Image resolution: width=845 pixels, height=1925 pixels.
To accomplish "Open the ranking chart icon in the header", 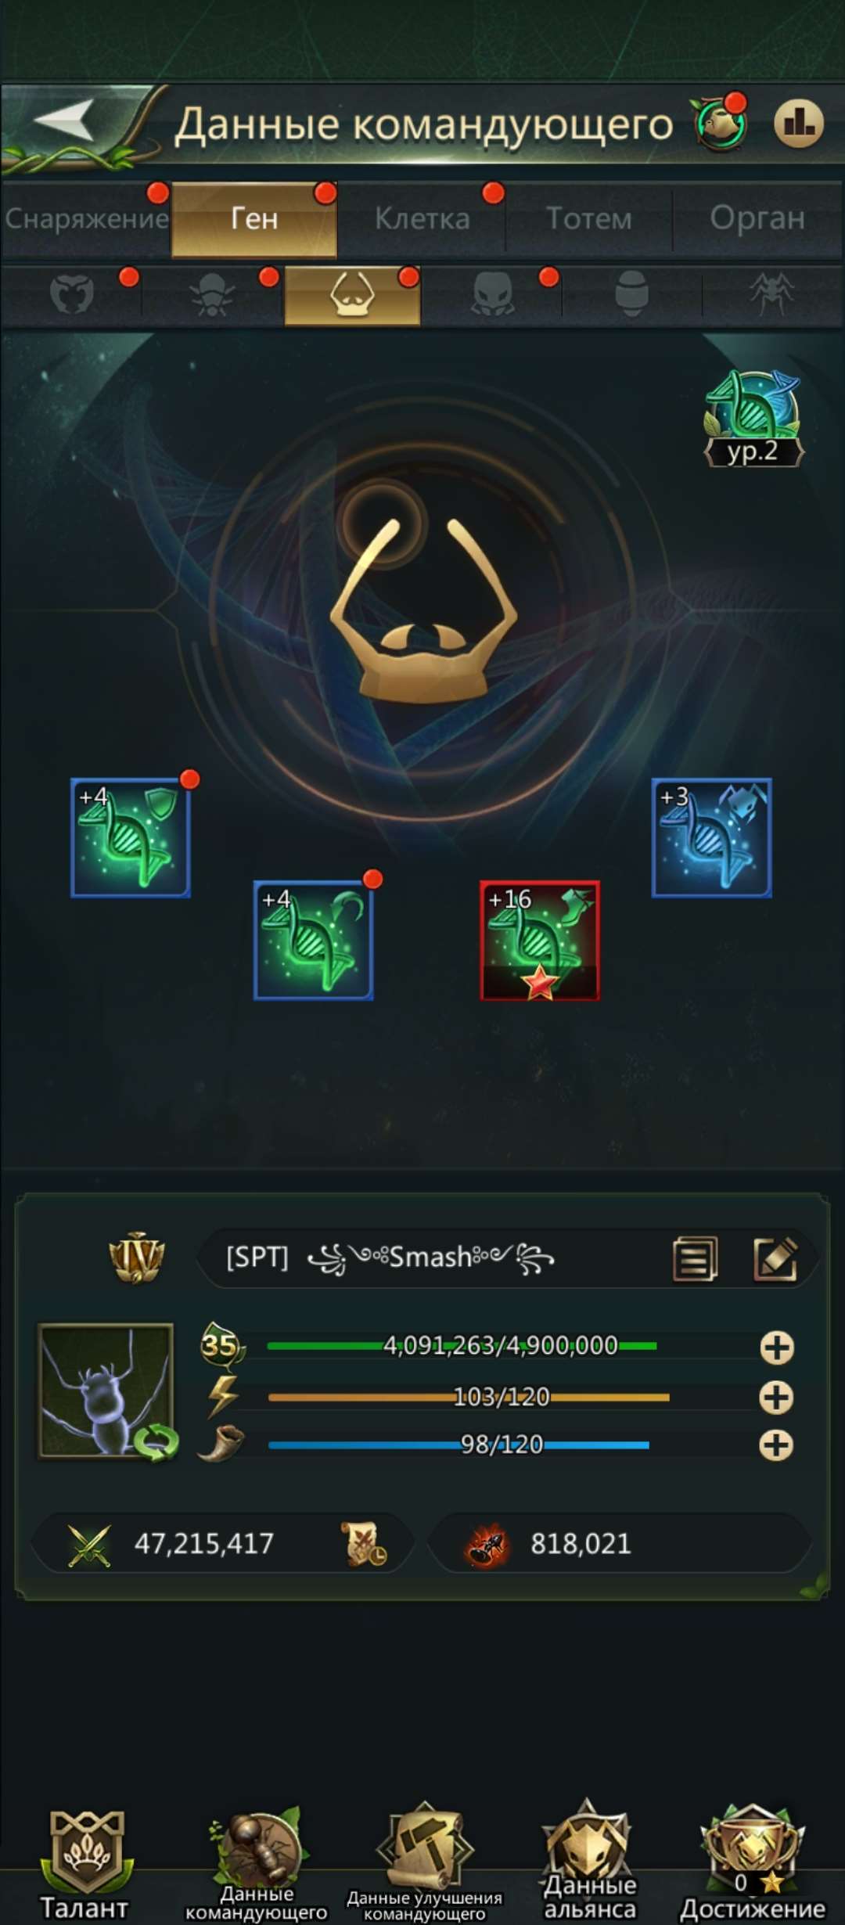I will coord(799,123).
